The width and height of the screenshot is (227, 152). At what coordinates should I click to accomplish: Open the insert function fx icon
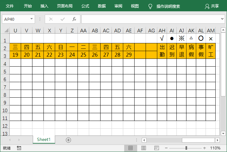click(74, 19)
